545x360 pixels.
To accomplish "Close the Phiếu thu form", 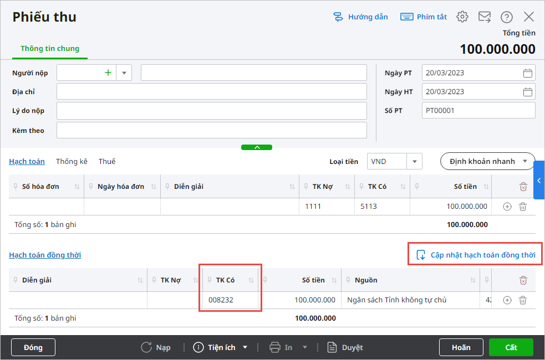I will pos(529,17).
